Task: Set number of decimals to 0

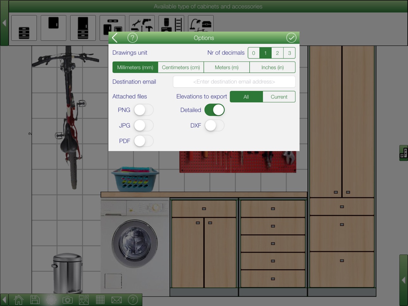Action: point(254,53)
